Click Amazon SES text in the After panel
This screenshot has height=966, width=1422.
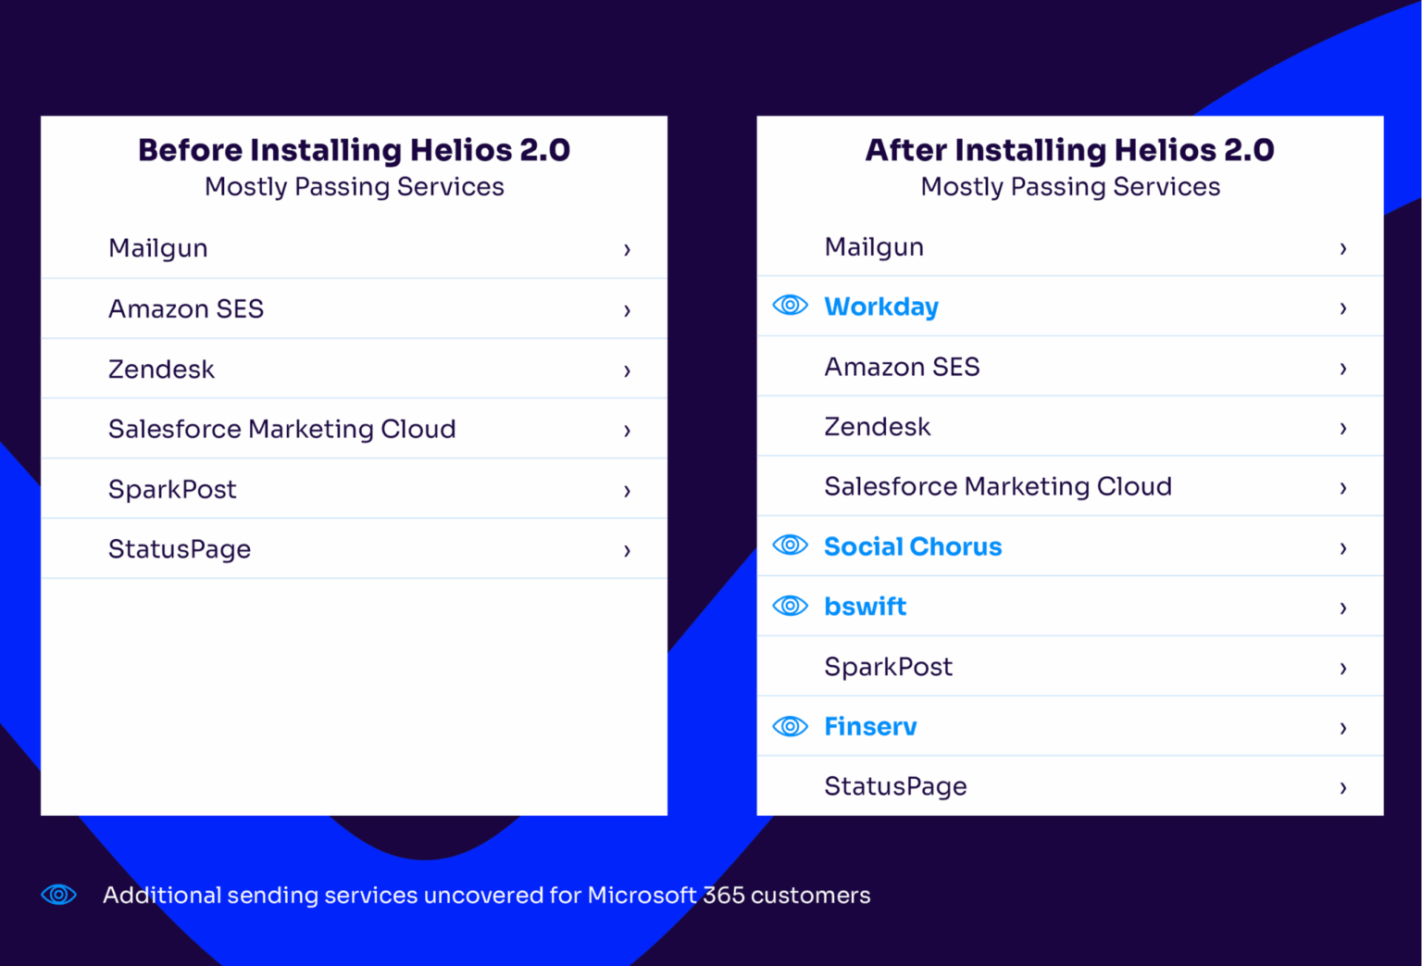[x=902, y=367]
